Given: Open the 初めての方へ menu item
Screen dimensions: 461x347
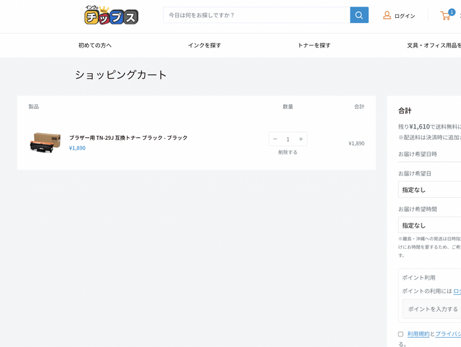Looking at the screenshot, I should [x=95, y=46].
